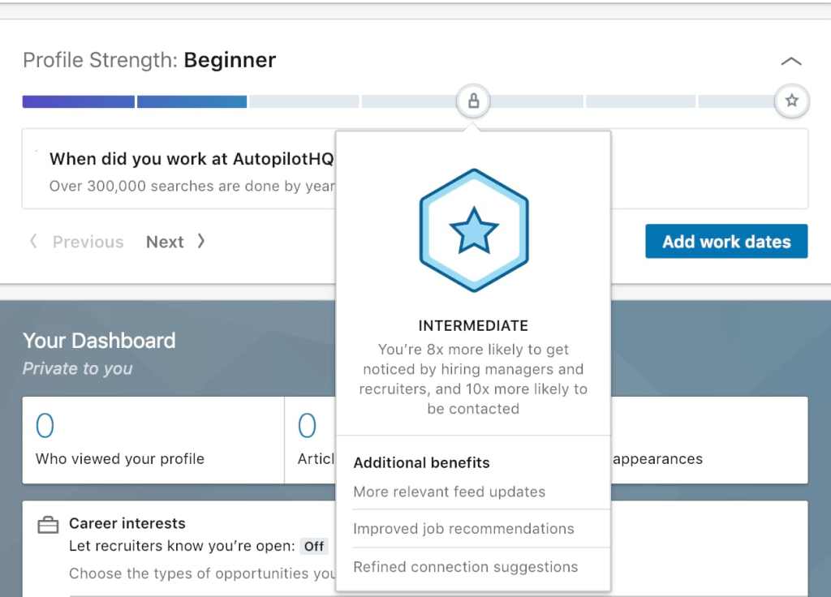This screenshot has width=831, height=597.
Task: Switch the Career interests visibility setting
Action: (x=315, y=546)
